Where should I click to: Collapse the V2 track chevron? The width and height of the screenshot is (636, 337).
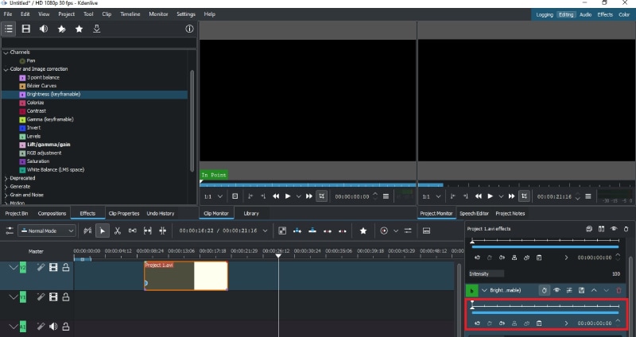pos(14,267)
